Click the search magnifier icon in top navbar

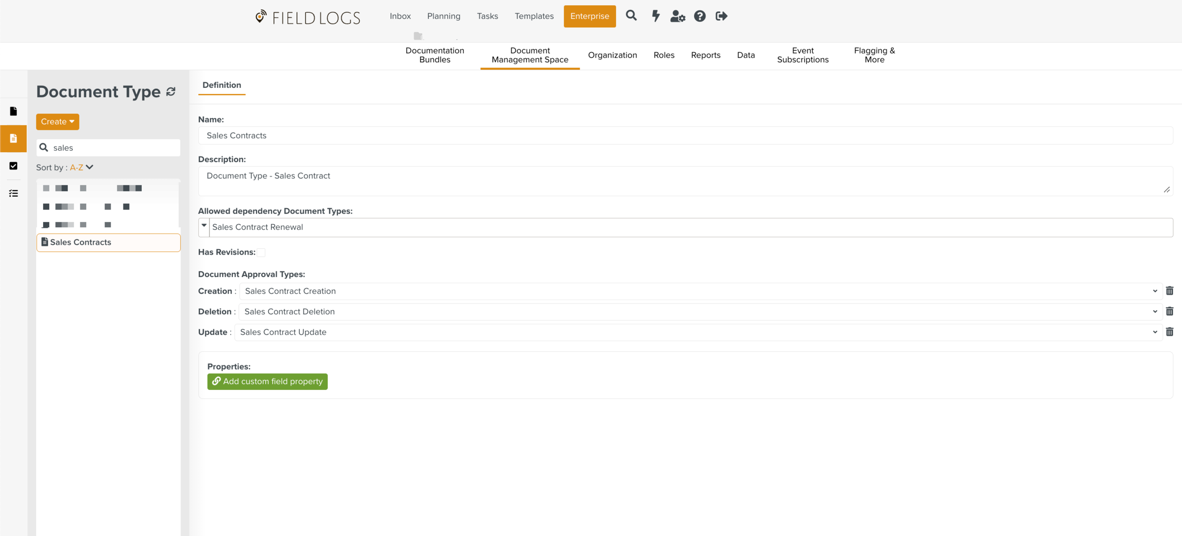[631, 16]
